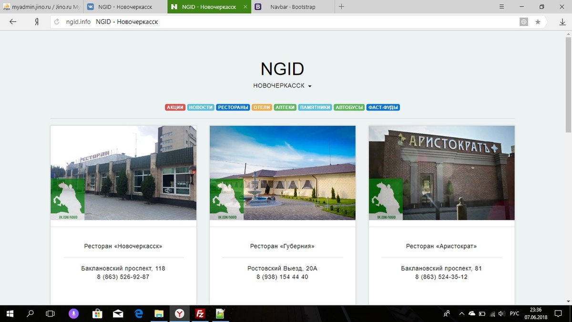Open the Mail app on the taskbar
This screenshot has width=572, height=322.
[x=118, y=313]
